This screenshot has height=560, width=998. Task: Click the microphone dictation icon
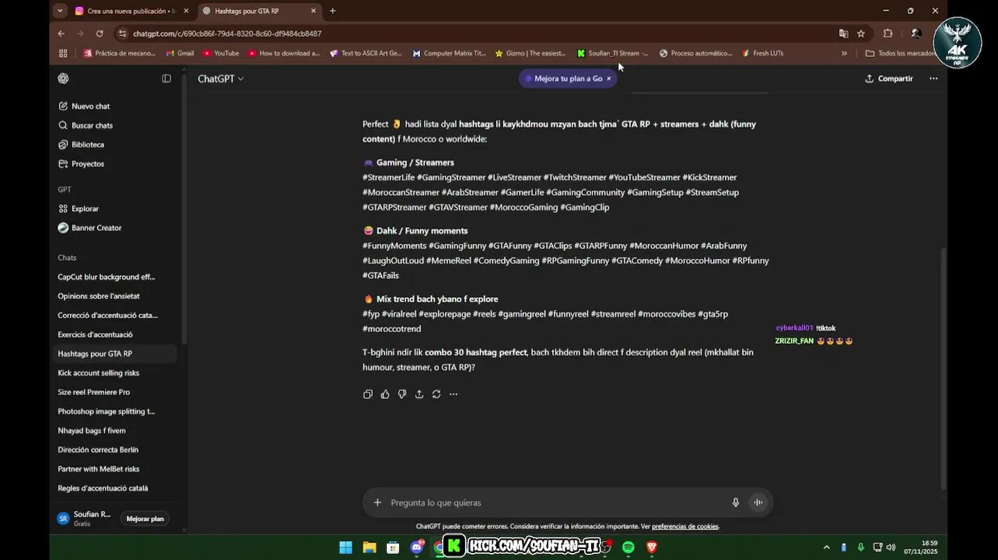tap(735, 502)
